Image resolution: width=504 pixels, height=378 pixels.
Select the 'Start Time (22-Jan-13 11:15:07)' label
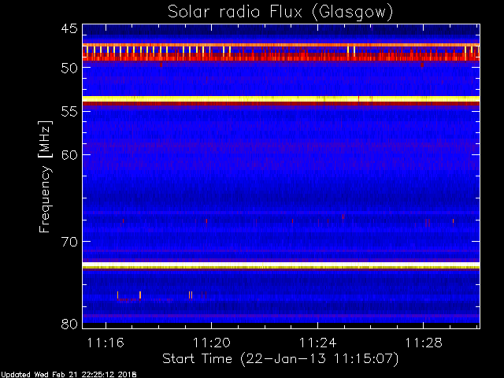[x=280, y=359]
